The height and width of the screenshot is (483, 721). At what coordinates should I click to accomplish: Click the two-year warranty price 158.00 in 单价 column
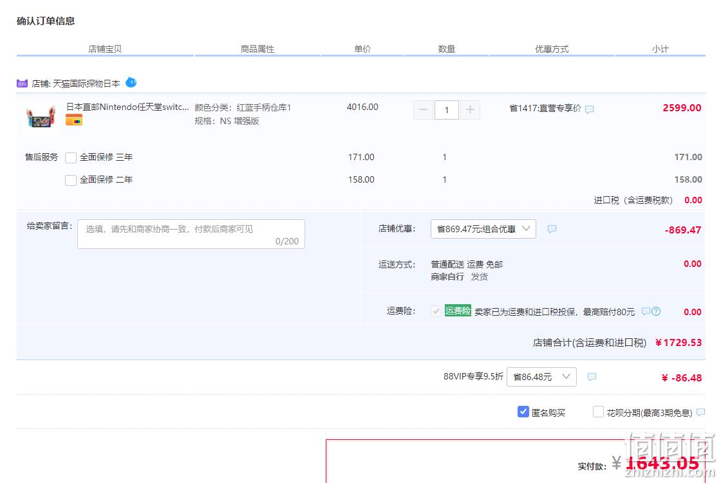(x=361, y=179)
